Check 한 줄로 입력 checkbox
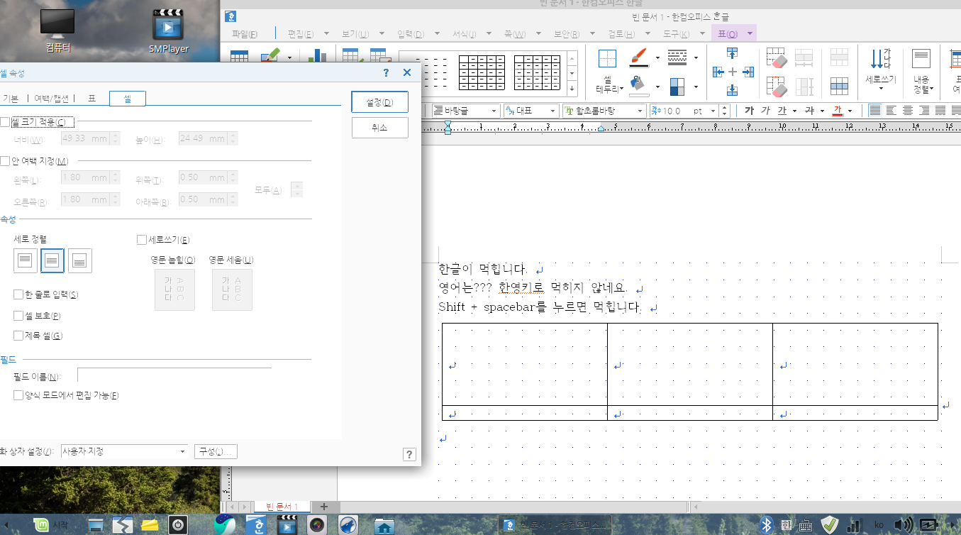This screenshot has height=535, width=961. coord(18,294)
